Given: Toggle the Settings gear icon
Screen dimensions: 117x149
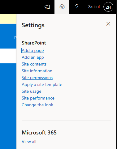Looking at the screenshot, I should point(62,7).
